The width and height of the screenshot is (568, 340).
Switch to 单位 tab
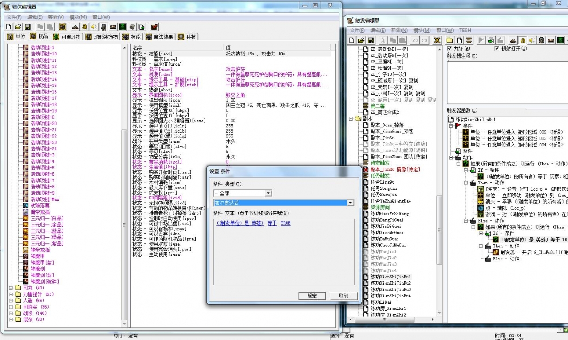tap(16, 37)
